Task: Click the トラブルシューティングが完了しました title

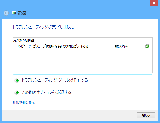Action: coord(43,27)
